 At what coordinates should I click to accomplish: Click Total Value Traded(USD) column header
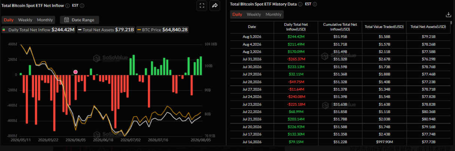coord(384,27)
